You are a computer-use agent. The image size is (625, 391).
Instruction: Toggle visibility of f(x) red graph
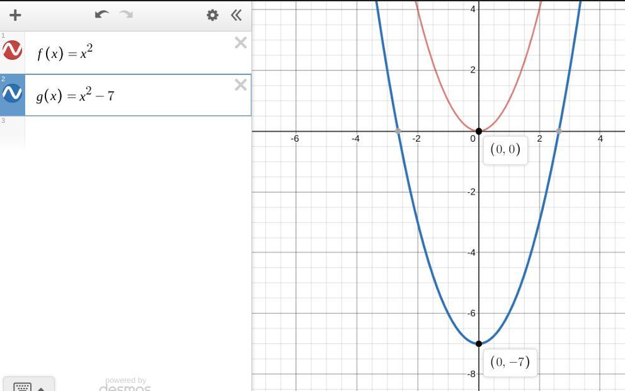coord(13,50)
